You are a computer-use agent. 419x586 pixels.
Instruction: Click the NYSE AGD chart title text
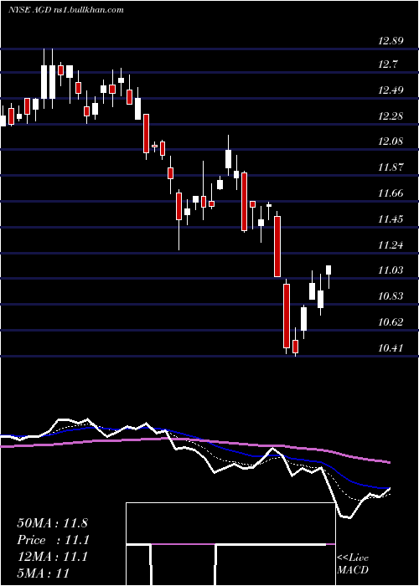(x=66, y=10)
